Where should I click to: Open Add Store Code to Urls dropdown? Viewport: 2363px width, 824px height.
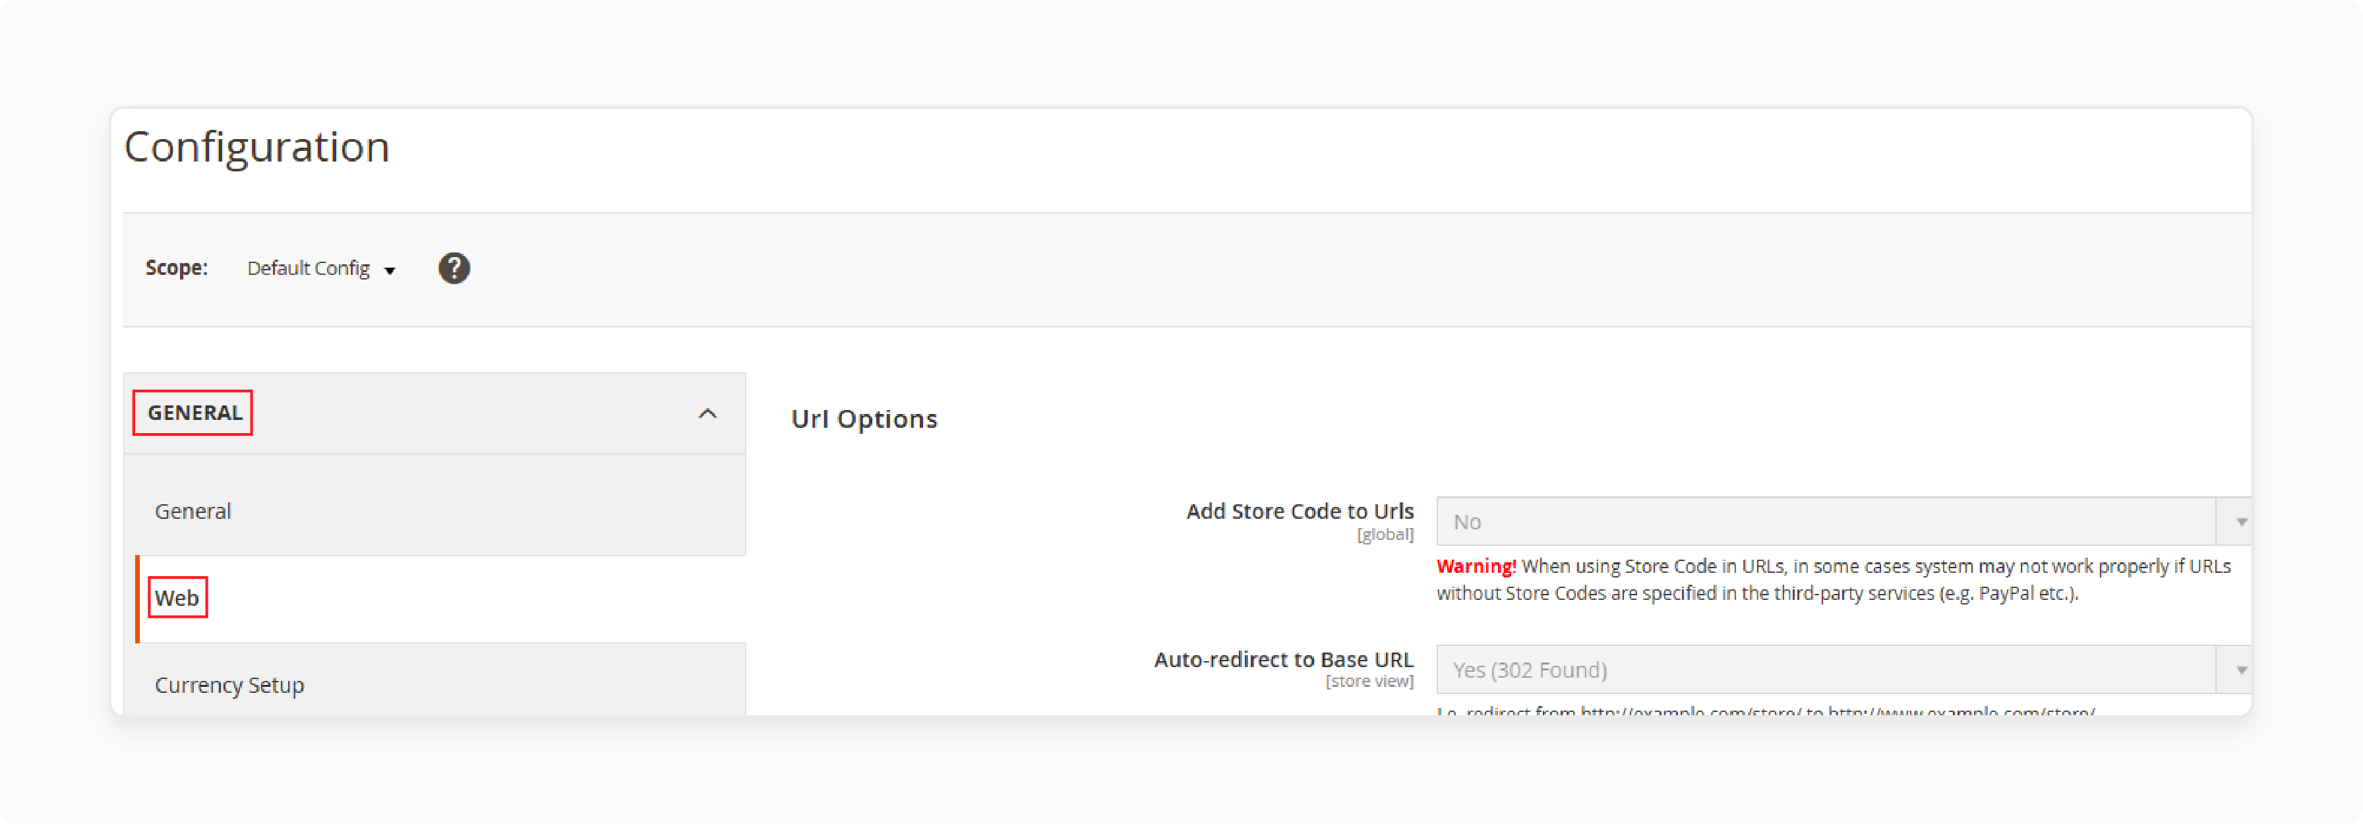pyautogui.click(x=1843, y=521)
